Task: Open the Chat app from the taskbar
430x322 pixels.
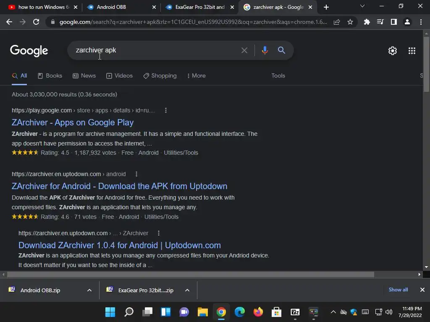Action: [x=184, y=312]
